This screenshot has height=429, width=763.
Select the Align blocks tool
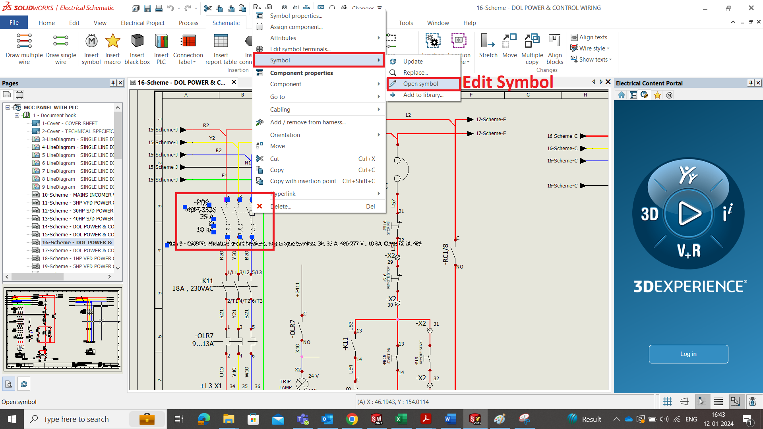(554, 48)
